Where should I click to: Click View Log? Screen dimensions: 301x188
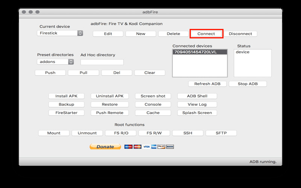(x=197, y=105)
